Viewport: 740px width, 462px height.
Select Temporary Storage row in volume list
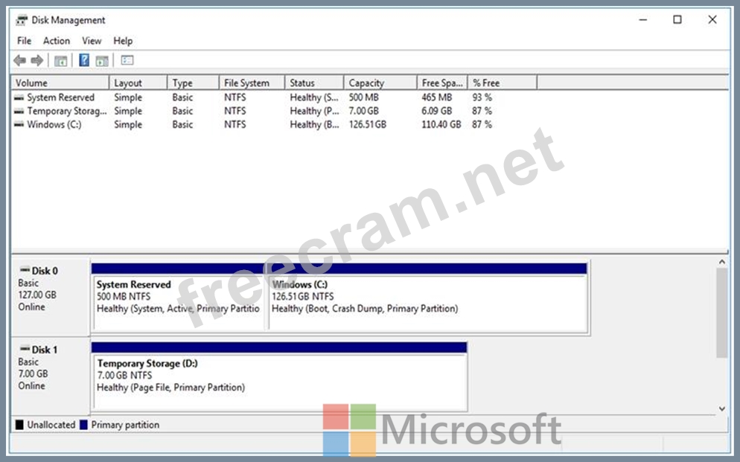click(66, 112)
